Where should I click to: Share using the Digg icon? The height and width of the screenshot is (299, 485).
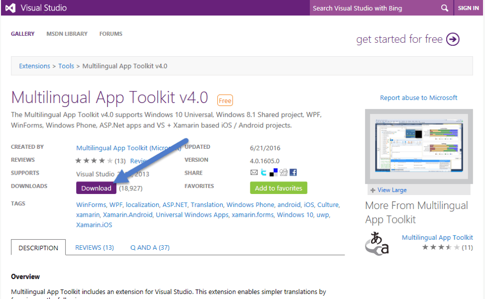tap(284, 173)
